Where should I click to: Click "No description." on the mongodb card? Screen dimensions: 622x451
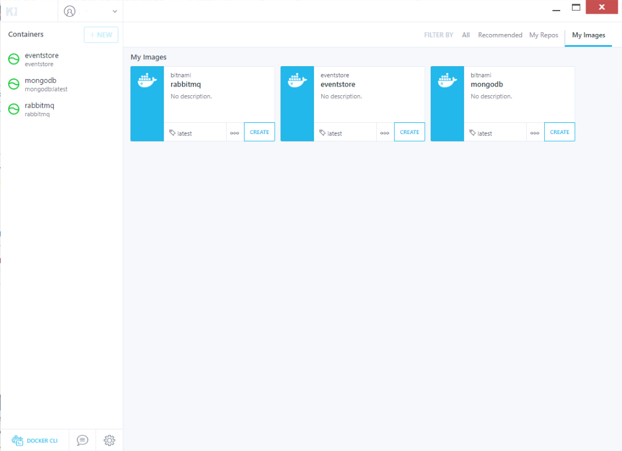pyautogui.click(x=492, y=96)
